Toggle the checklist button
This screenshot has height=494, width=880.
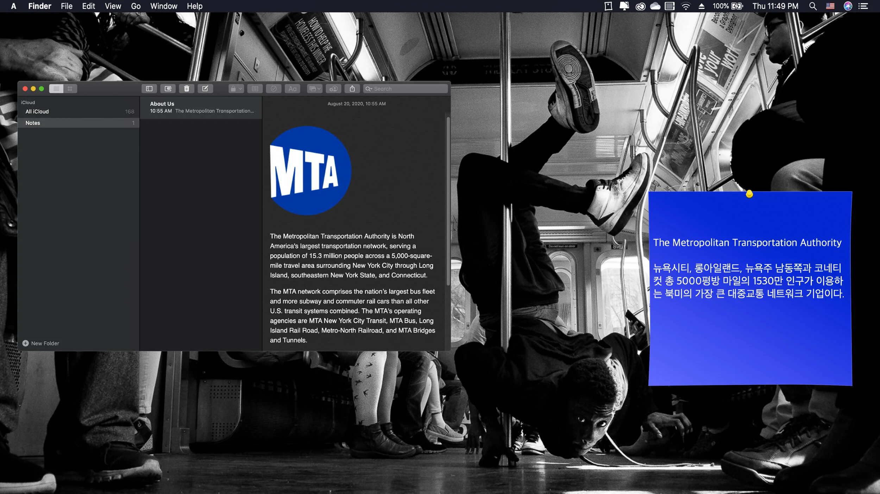[x=274, y=89]
